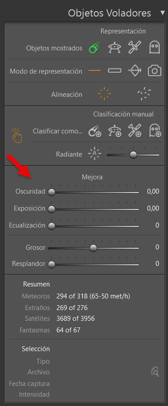This screenshot has width=168, height=406.
Task: Click the automatic Radiante icon
Action: point(95,154)
